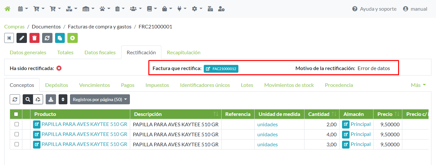Open the Impuestos sub-tab
The width and height of the screenshot is (436, 165).
point(157,85)
